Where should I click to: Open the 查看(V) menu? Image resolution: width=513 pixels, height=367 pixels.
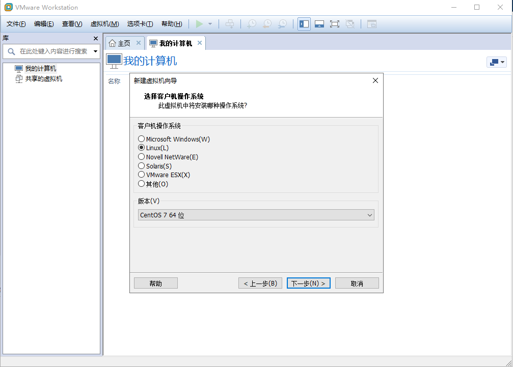[x=72, y=24]
